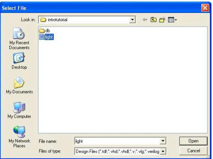Open the View menu dropdown
213x159 pixels.
coord(172,20)
